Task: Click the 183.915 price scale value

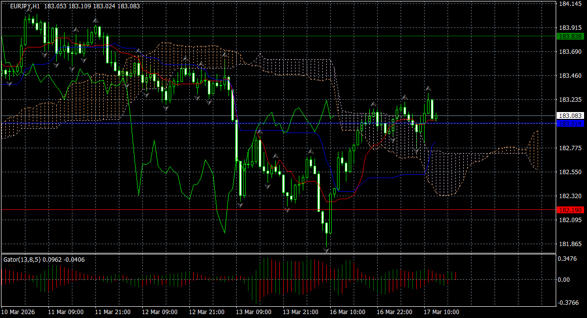Action: point(570,28)
